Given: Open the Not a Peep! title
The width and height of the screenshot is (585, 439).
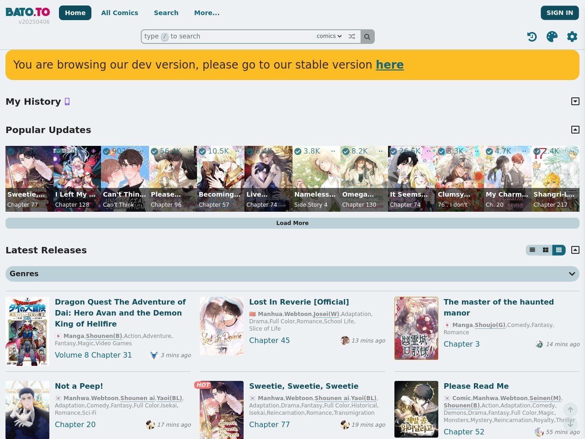Looking at the screenshot, I should [x=79, y=386].
